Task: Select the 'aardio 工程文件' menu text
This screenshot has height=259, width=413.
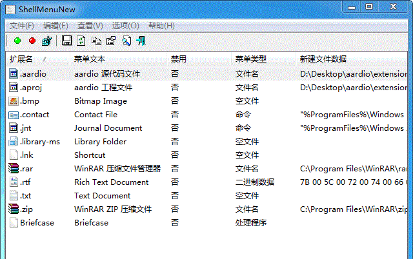Action: tap(103, 88)
